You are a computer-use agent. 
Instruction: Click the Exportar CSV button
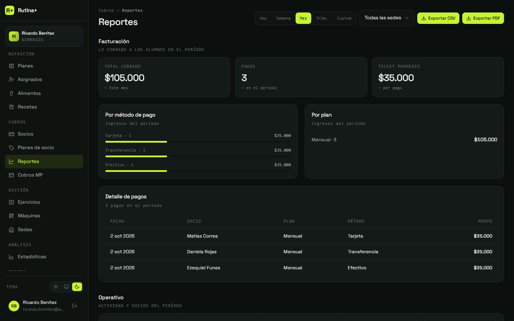click(x=438, y=18)
